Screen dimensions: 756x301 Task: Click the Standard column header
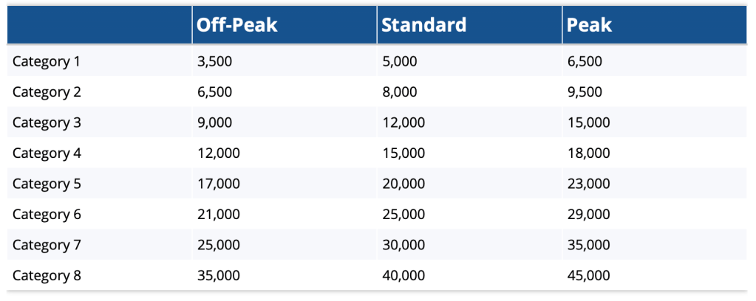[424, 25]
